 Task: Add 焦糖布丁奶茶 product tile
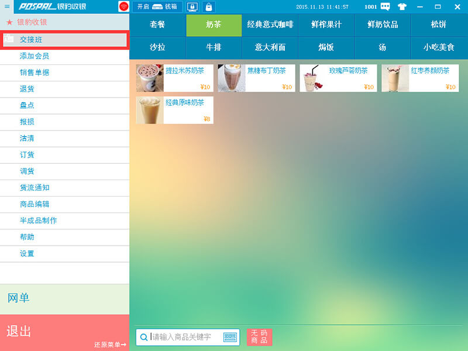click(256, 78)
